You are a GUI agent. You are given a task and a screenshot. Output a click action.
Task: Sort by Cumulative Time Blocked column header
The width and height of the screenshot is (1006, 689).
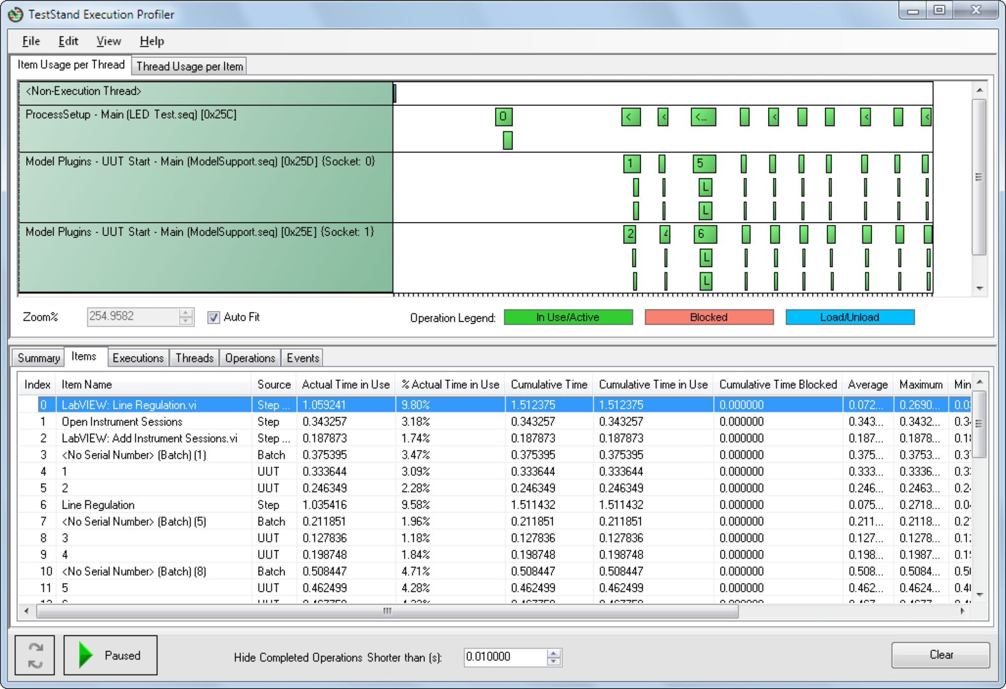click(778, 385)
